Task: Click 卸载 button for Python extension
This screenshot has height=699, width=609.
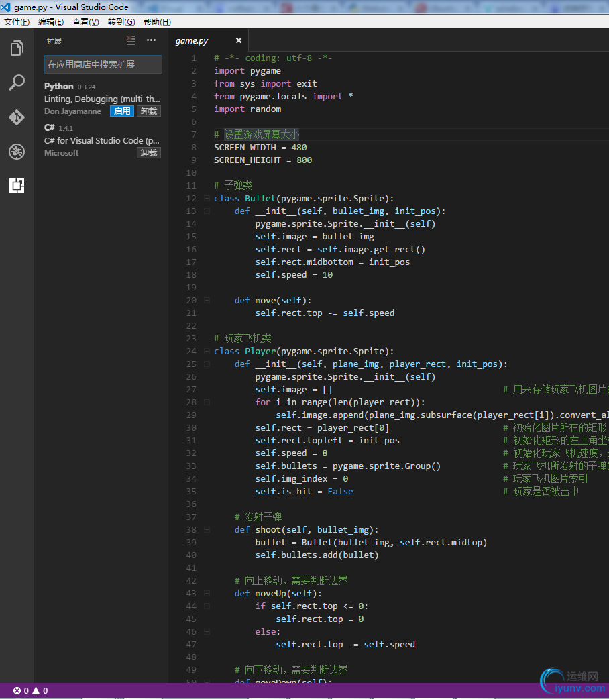Action: (149, 111)
